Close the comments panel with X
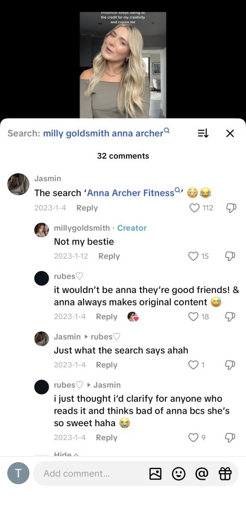The width and height of the screenshot is (246, 508). point(230,133)
